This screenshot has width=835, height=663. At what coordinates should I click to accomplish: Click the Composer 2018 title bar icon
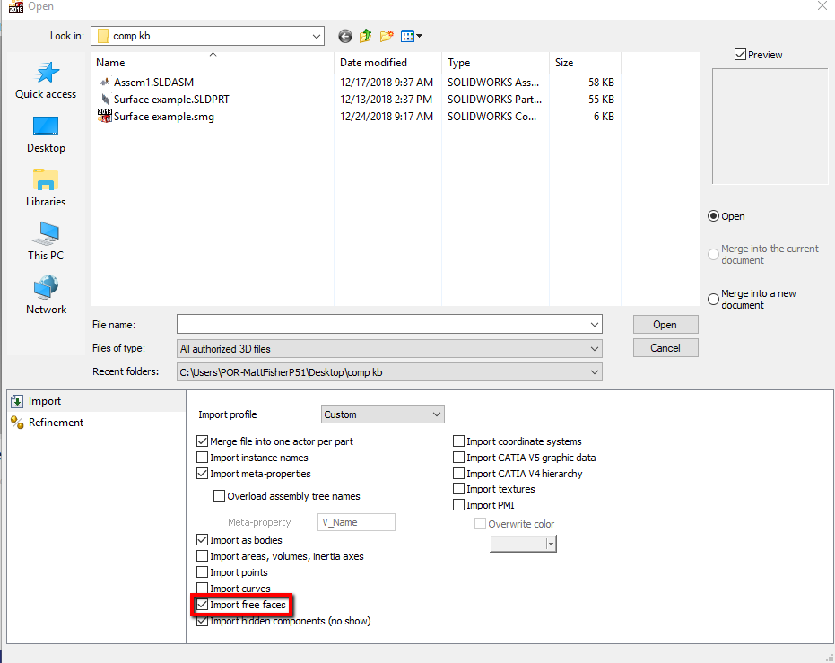click(16, 6)
